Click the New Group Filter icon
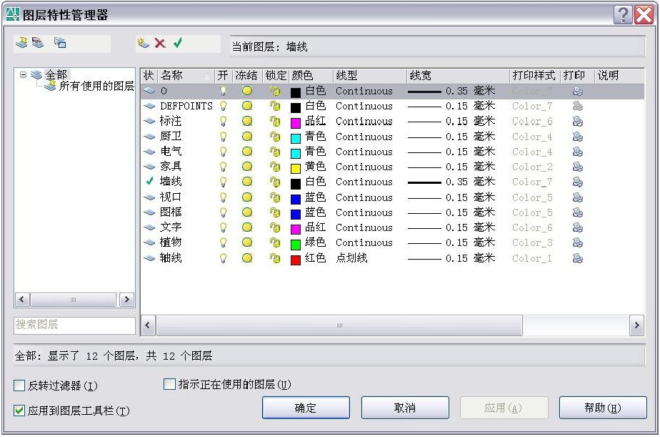 (x=38, y=43)
